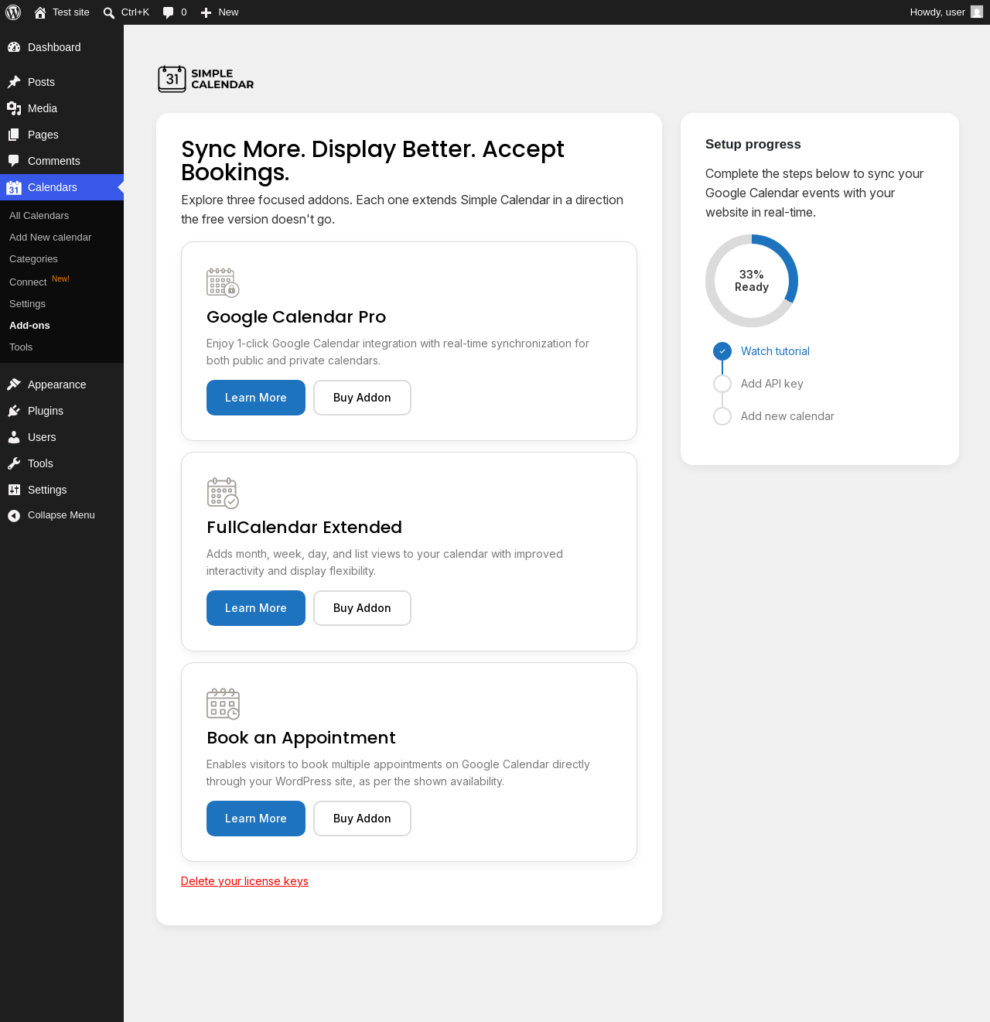The width and height of the screenshot is (990, 1022).
Task: Click Buy Addon for FullCalendar Extended
Action: pyautogui.click(x=362, y=608)
